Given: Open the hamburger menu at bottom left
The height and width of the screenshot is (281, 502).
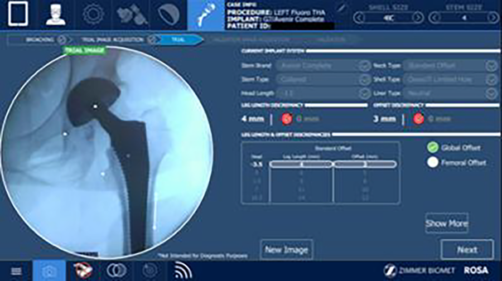Looking at the screenshot, I should 17,271.
